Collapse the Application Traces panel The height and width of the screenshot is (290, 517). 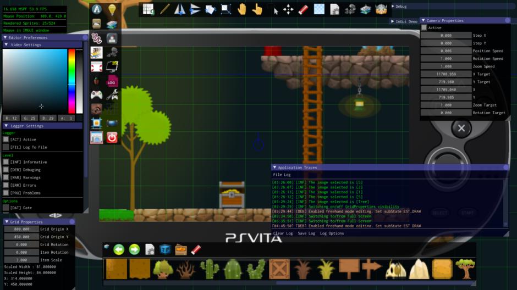tap(274, 167)
